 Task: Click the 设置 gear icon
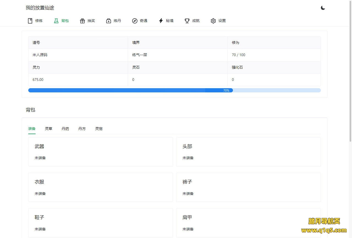click(213, 21)
